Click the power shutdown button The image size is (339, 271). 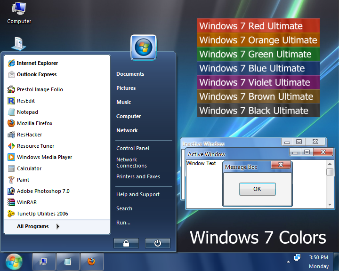(158, 243)
